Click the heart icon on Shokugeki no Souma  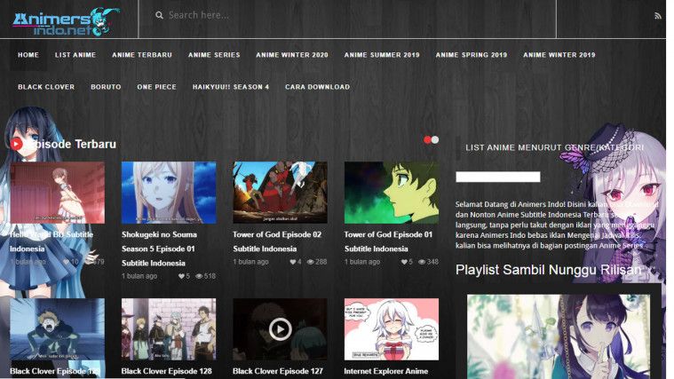(181, 276)
